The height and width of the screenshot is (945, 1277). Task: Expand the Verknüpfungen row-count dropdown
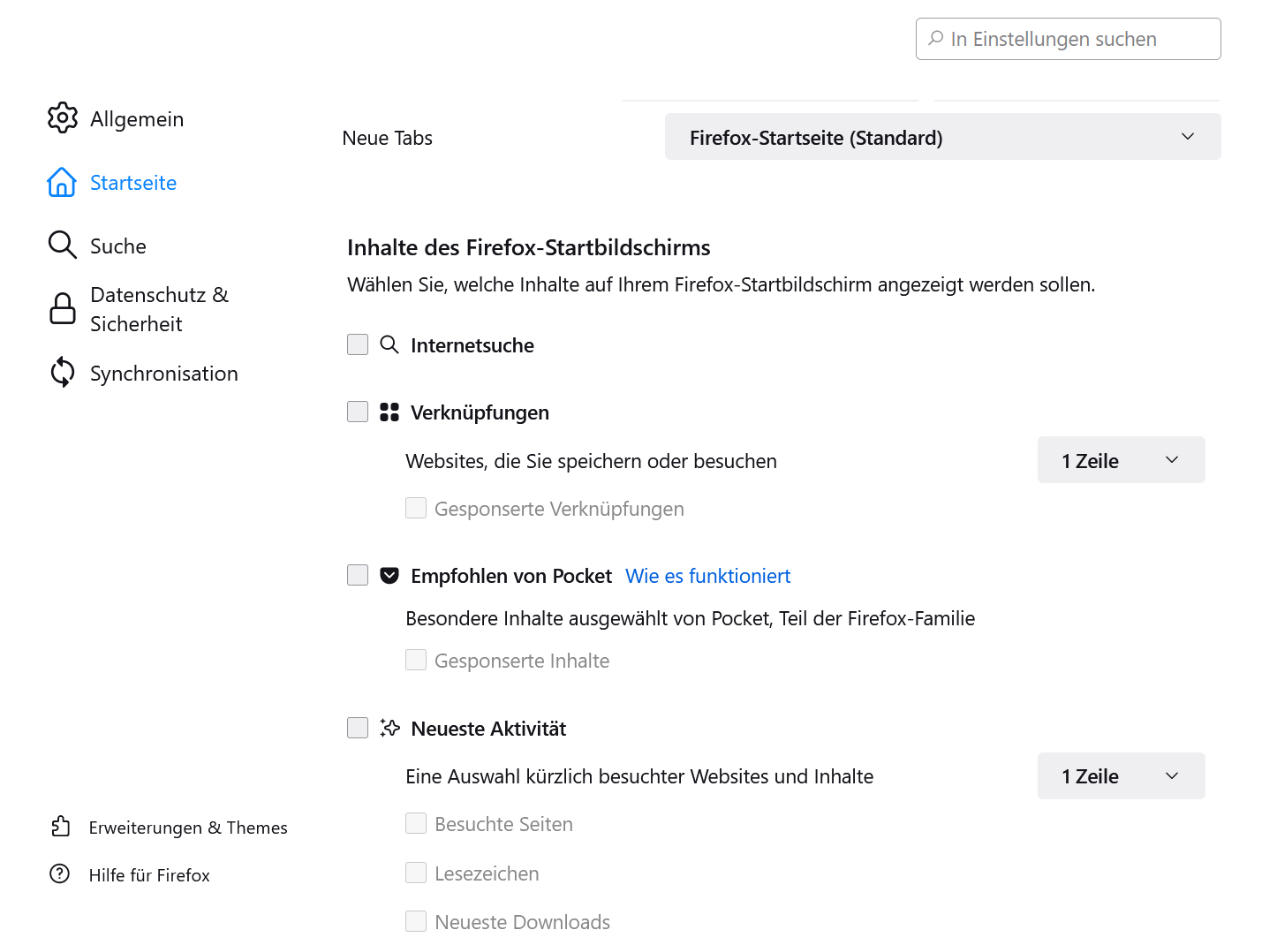pyautogui.click(x=1121, y=460)
